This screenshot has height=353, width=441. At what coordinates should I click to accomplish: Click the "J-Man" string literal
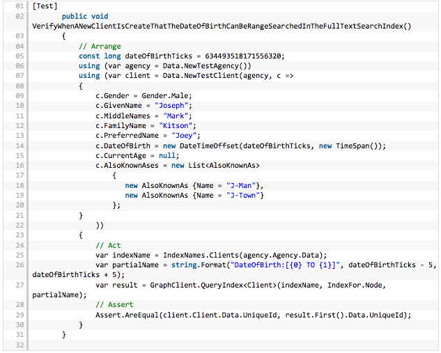tap(240, 185)
